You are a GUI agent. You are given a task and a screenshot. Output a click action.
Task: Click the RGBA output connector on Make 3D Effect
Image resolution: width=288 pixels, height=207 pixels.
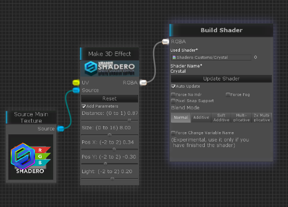coord(143,83)
